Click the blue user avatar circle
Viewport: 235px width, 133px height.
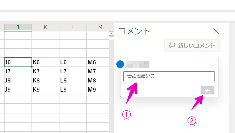[120, 64]
